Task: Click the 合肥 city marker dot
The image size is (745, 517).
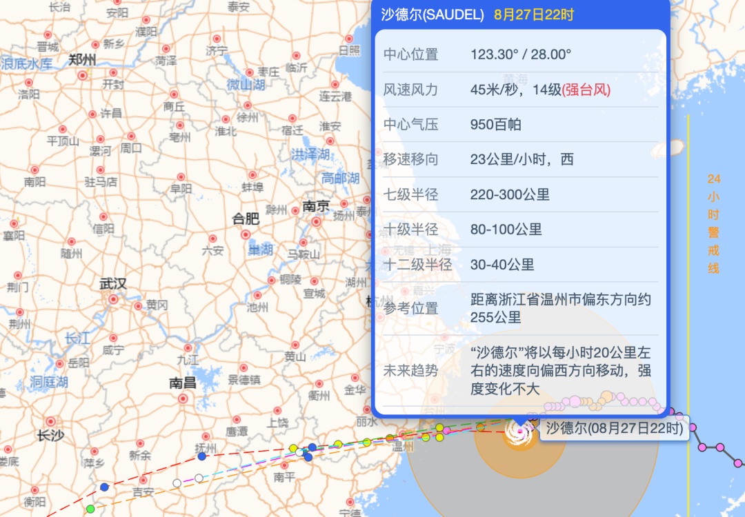Action: pyautogui.click(x=246, y=234)
